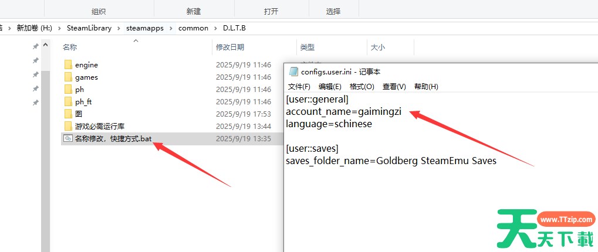Click the 名称修改，快捷方式.bat file icon

point(68,139)
